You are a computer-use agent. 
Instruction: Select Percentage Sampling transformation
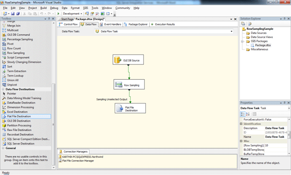20,39
